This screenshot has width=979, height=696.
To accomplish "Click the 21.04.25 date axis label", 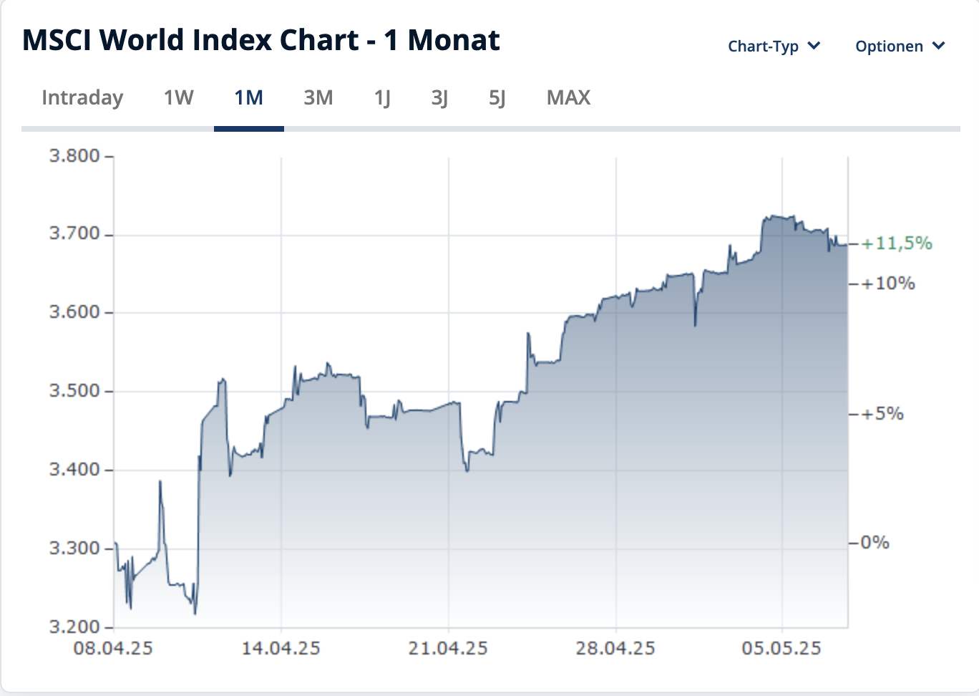I will coord(448,649).
